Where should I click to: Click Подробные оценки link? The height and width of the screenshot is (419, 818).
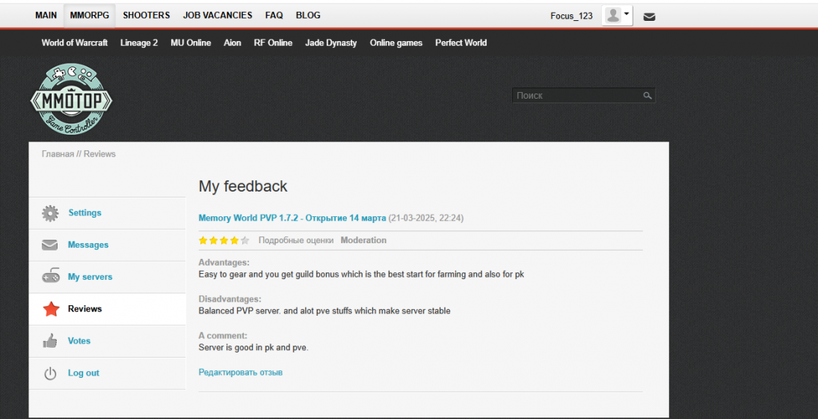296,240
